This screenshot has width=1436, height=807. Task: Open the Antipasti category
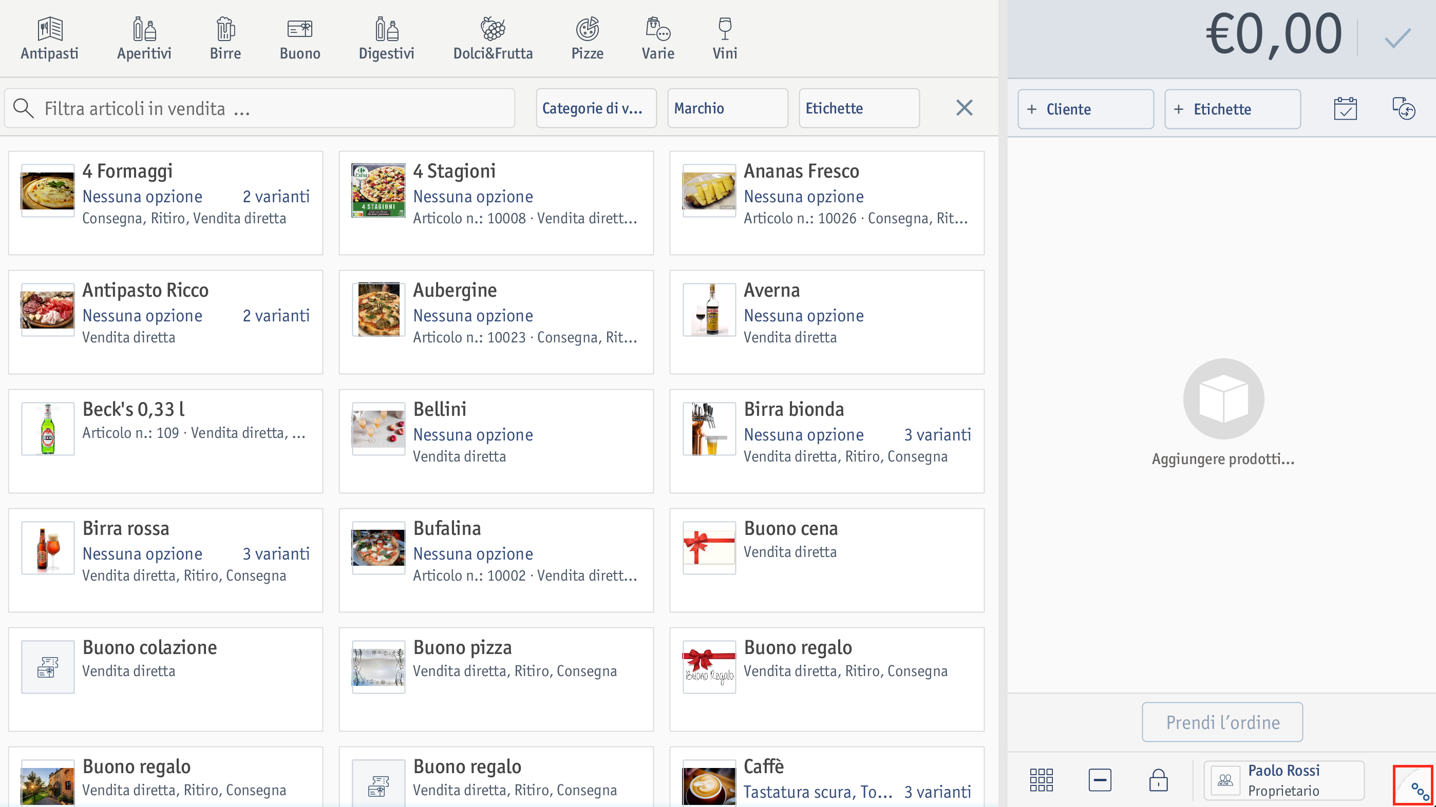tap(49, 39)
